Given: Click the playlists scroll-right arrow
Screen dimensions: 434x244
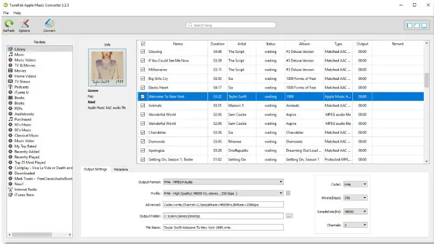Looking at the screenshot, I should (x=70, y=235).
